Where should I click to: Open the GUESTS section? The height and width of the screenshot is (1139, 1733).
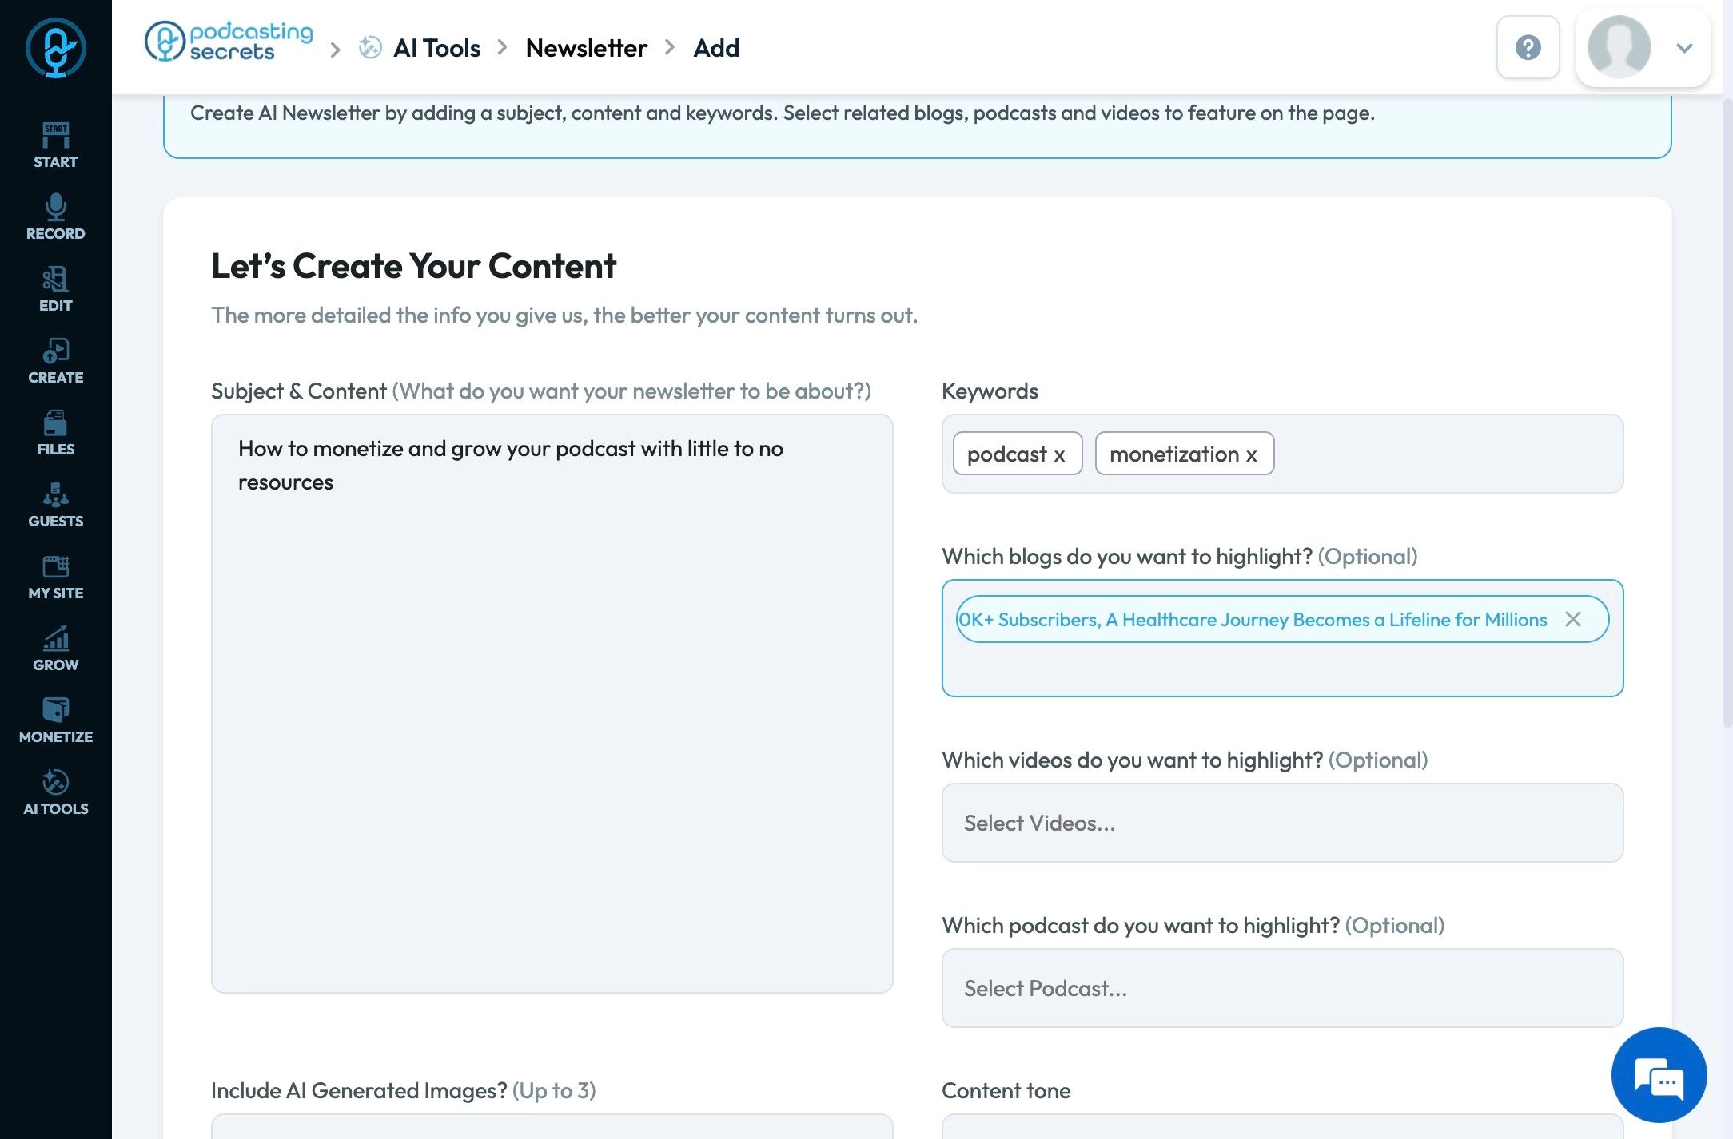pos(55,505)
